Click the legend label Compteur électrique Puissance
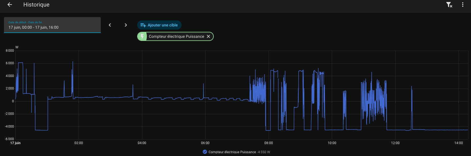 (x=232, y=152)
